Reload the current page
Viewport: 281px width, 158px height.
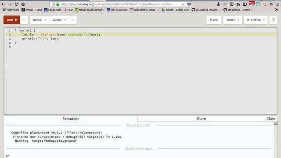(x=17, y=4)
